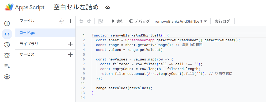This screenshot has height=102, width=266.
Task: Start debugging with デバッグ button
Action: pos(139,21)
